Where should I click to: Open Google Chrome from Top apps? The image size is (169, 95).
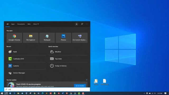(x=14, y=38)
